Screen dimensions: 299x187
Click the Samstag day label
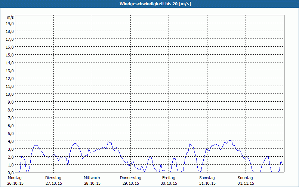point(207,178)
